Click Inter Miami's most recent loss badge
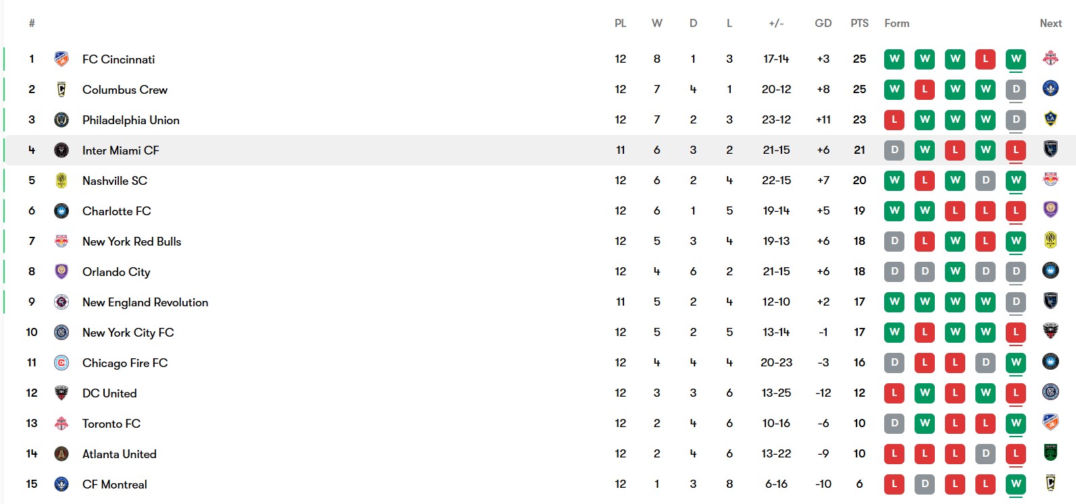This screenshot has height=504, width=1076. point(1016,150)
